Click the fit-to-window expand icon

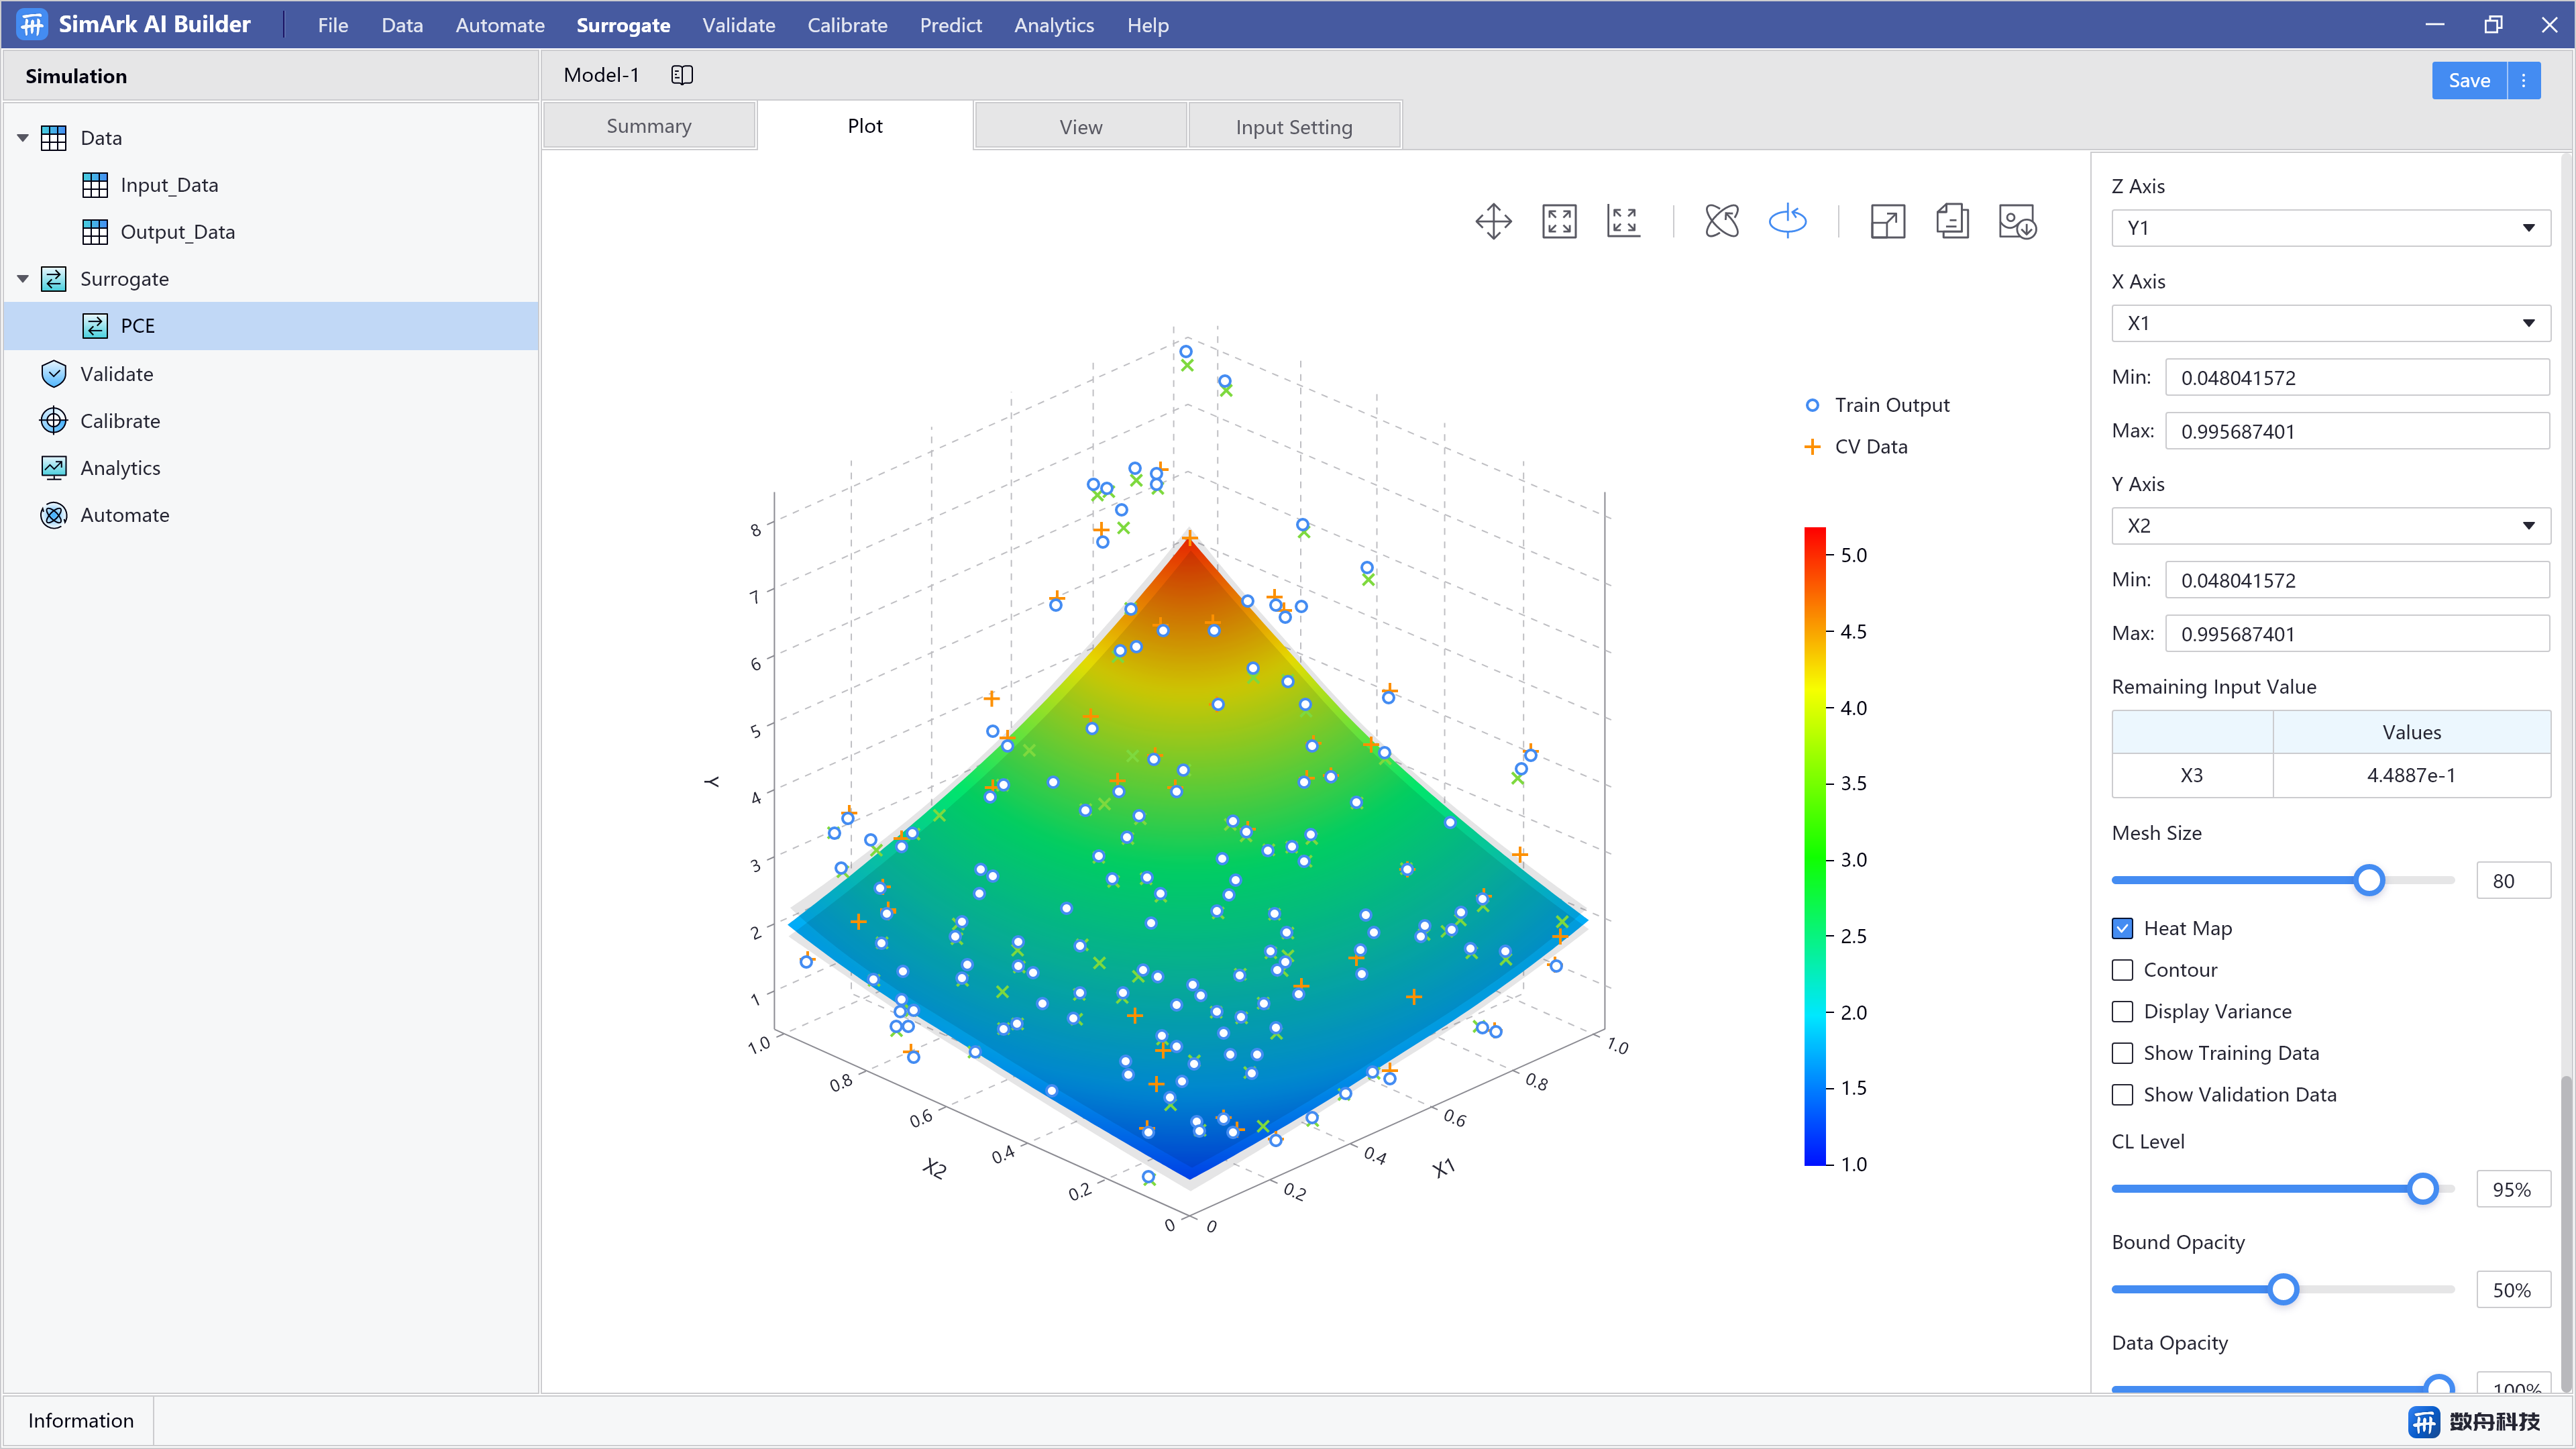pos(1559,221)
